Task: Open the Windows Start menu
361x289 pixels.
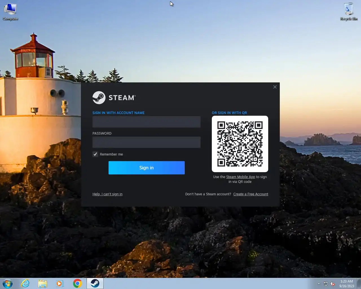Action: point(8,283)
